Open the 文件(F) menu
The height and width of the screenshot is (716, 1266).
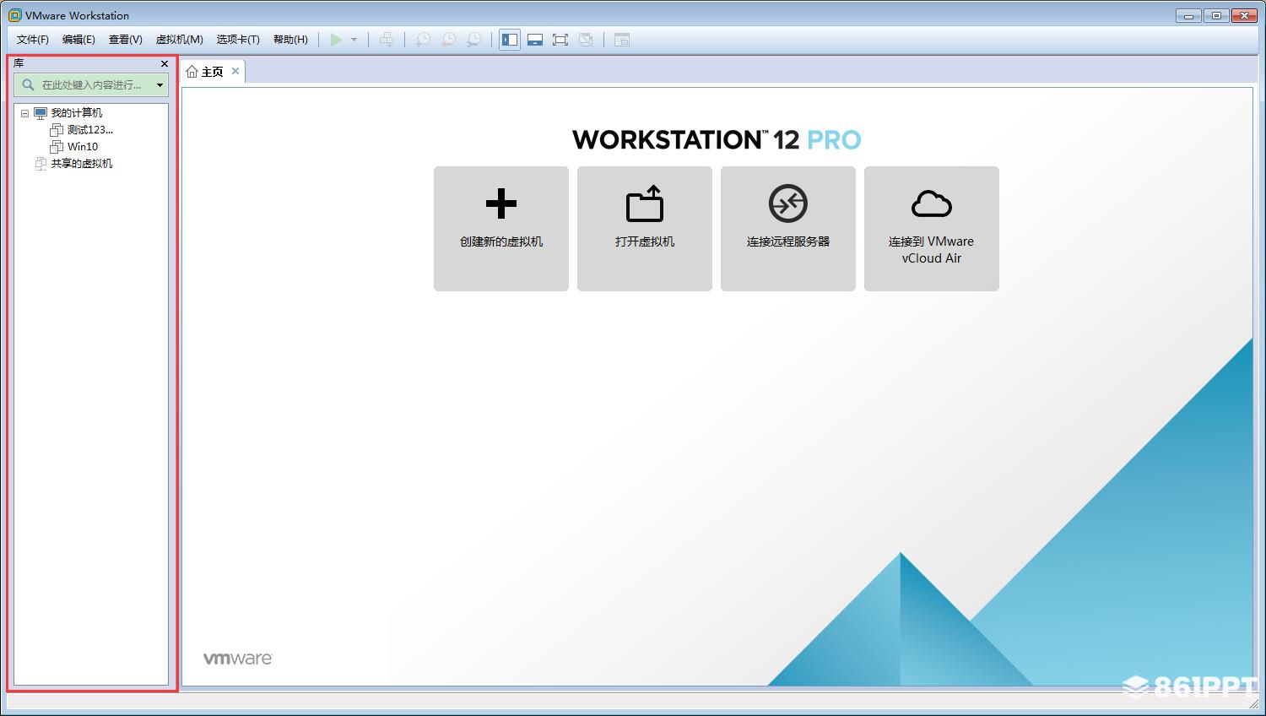pyautogui.click(x=33, y=40)
